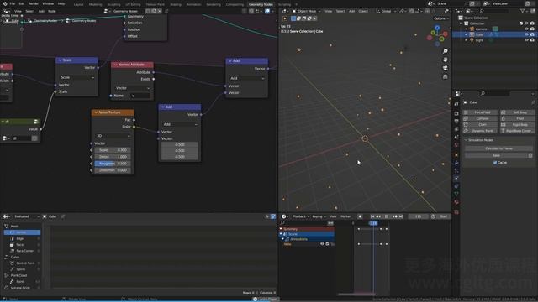Open the viewport Options dropdown
Image resolution: width=538 pixels, height=302 pixels.
440,18
